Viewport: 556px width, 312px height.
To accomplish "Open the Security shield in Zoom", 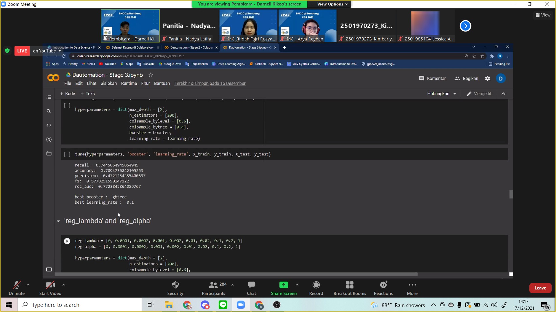I will tap(175, 288).
